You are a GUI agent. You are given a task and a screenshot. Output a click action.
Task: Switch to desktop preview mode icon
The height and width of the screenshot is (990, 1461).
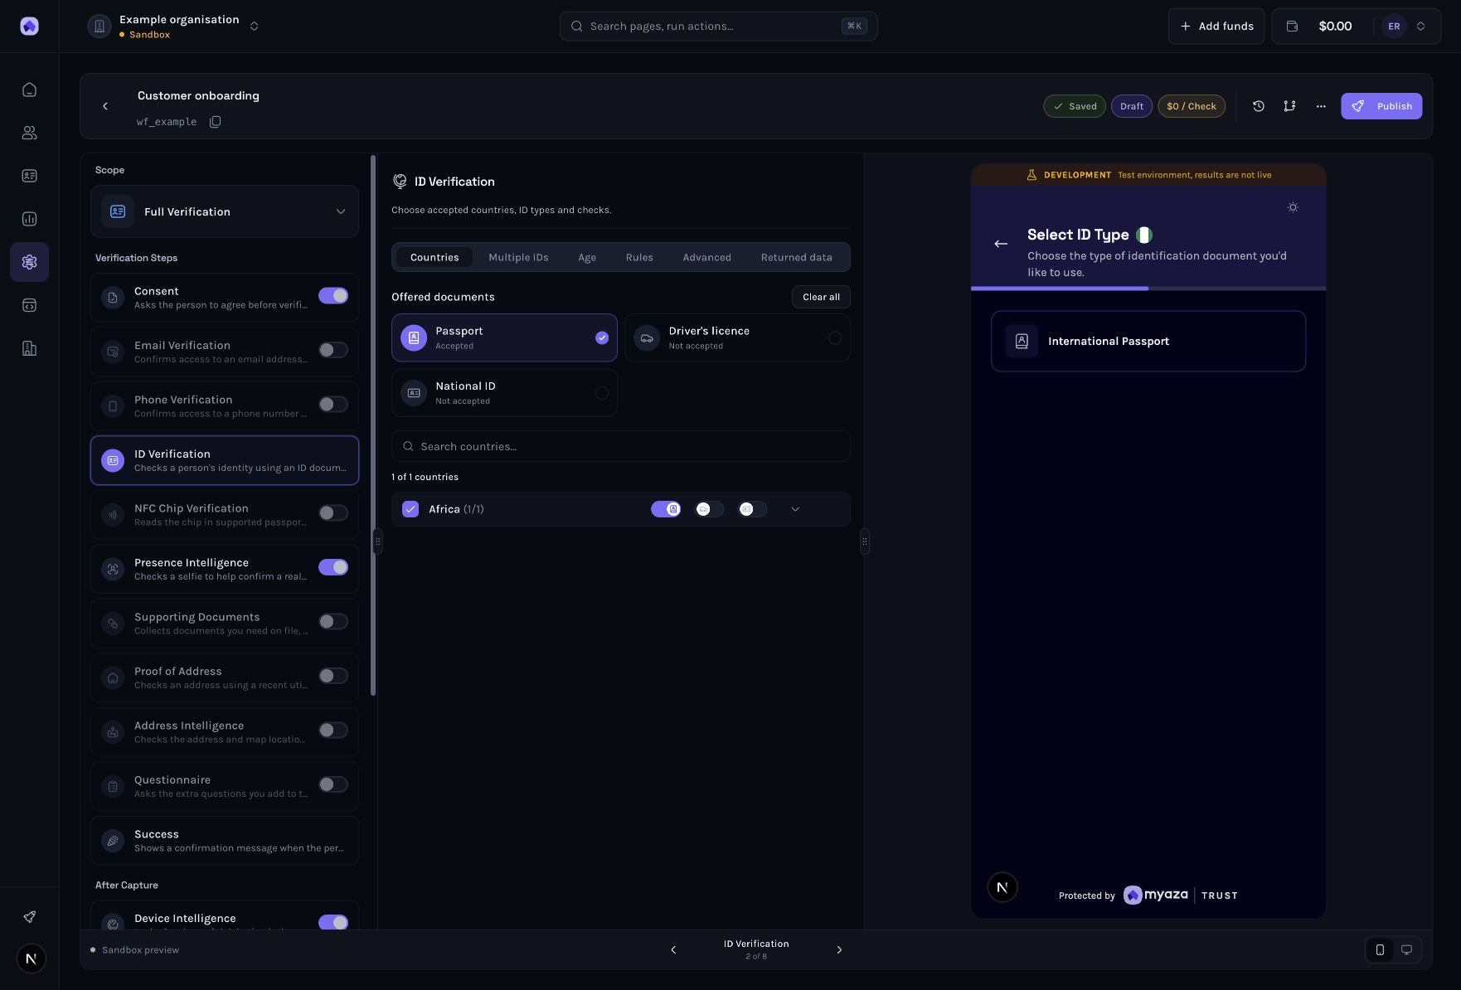click(x=1406, y=950)
